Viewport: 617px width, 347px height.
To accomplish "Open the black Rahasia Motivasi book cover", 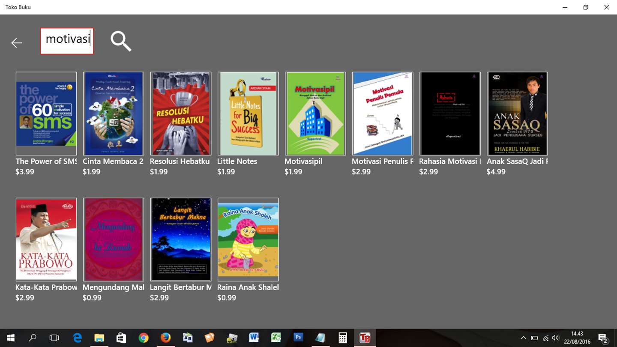I will coord(450,114).
